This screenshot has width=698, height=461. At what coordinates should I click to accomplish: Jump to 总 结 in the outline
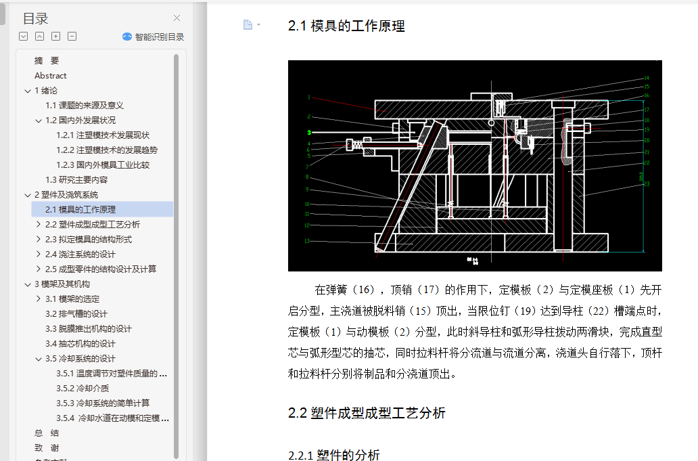pos(47,433)
